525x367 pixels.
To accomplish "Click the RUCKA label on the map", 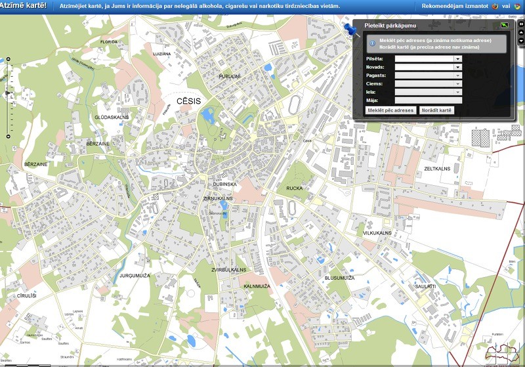I will pyautogui.click(x=295, y=188).
